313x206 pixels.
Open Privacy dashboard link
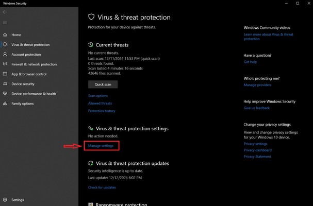tap(257, 150)
